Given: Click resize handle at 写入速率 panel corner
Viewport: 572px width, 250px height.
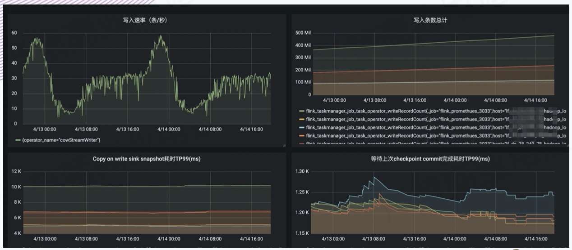Looking at the screenshot, I should click(x=284, y=146).
